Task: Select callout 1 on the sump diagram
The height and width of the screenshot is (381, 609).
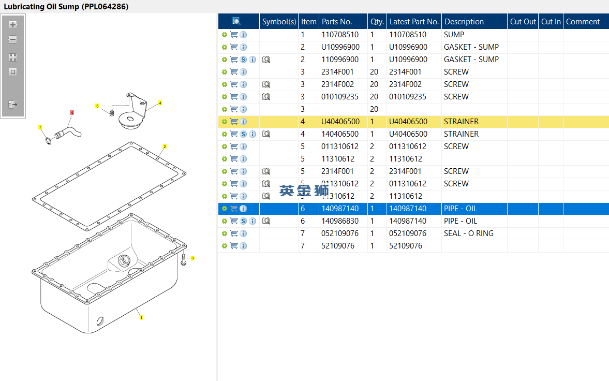Action: (141, 318)
